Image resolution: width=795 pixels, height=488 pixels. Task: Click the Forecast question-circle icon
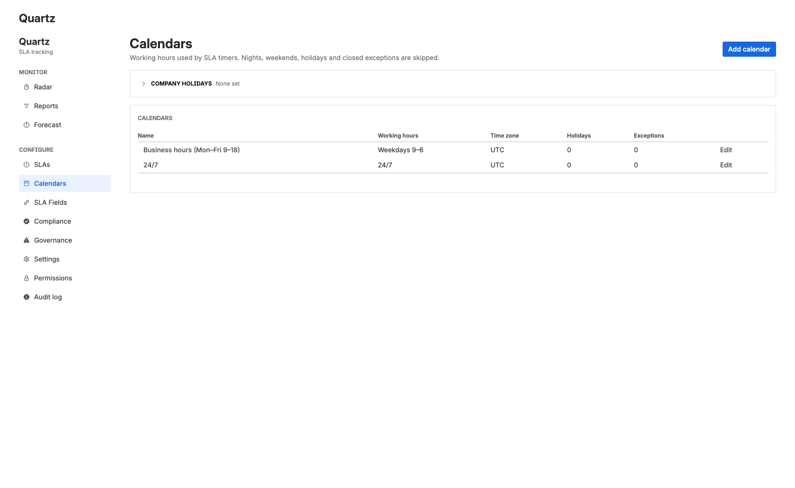[x=26, y=125]
